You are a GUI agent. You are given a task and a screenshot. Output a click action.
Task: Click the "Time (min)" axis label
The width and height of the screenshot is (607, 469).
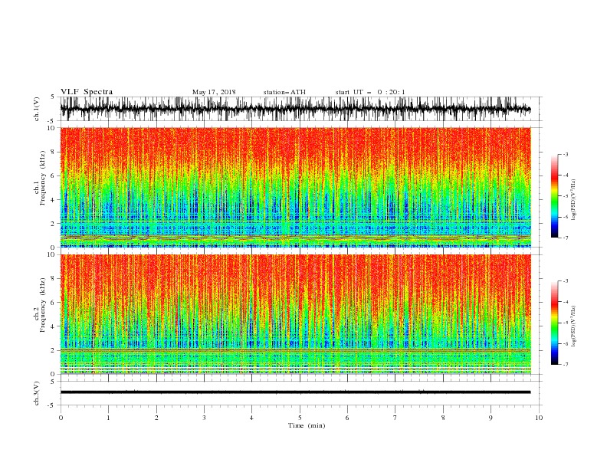point(307,425)
